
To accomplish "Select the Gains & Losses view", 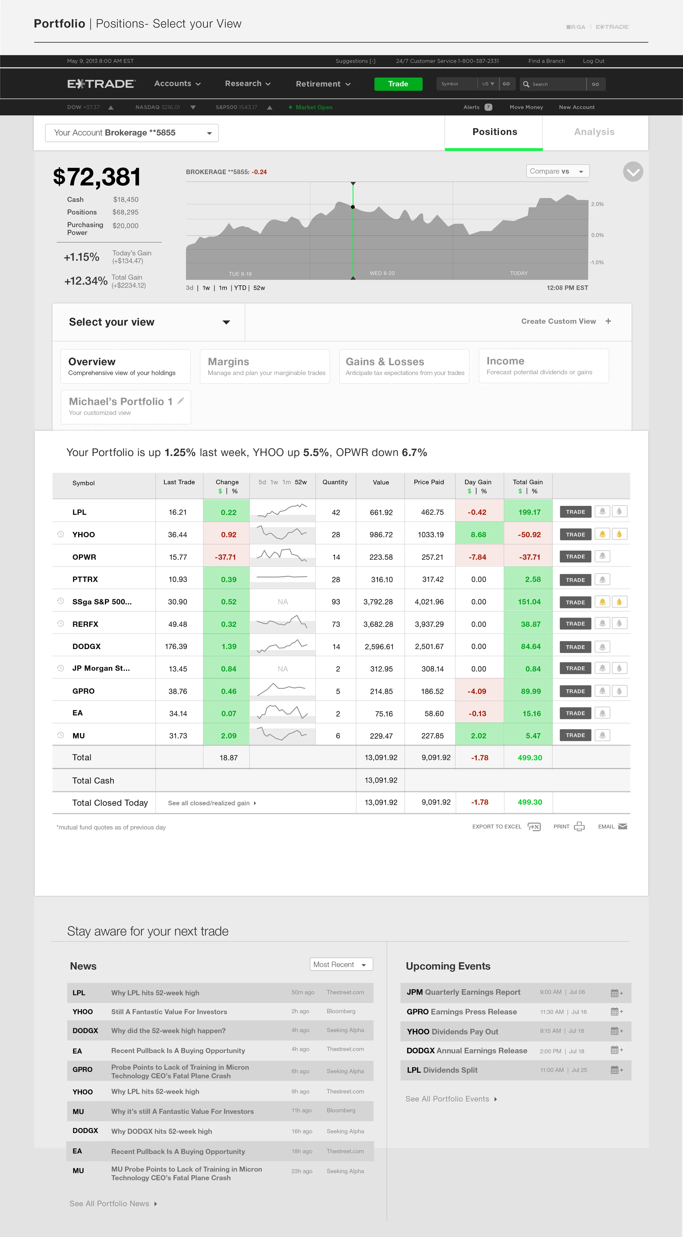I will (x=404, y=366).
